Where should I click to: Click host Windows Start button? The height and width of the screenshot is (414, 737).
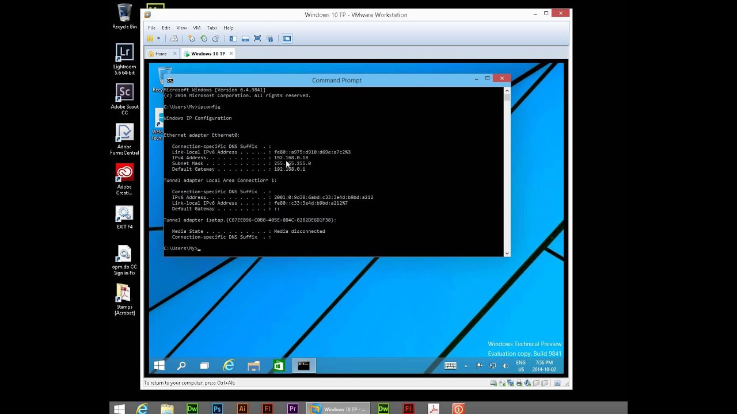(119, 409)
